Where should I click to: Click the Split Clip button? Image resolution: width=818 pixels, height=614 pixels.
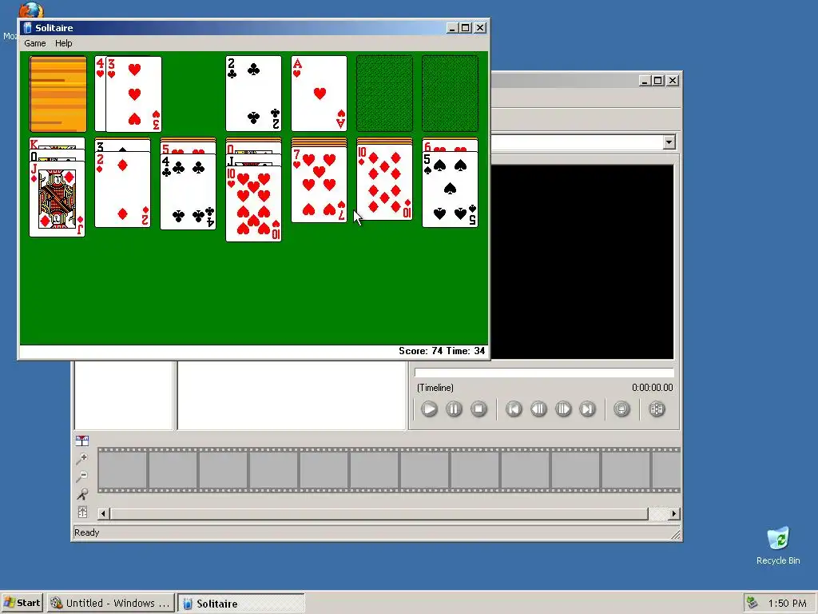pos(657,409)
